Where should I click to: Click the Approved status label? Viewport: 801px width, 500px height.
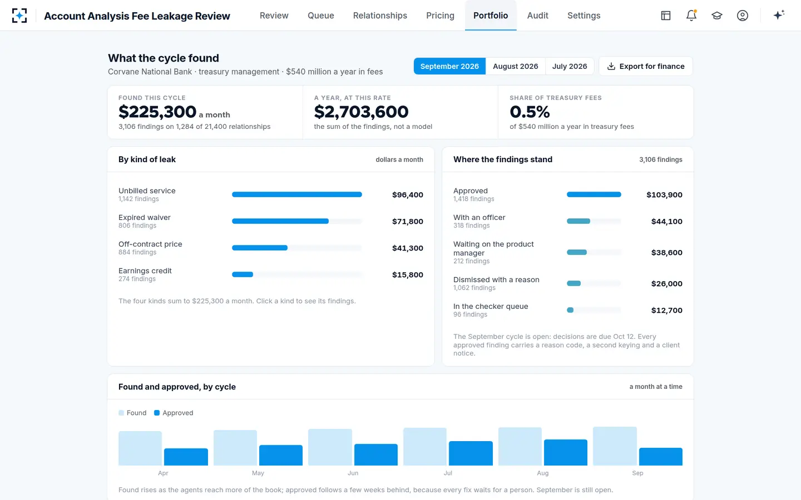[x=471, y=191]
